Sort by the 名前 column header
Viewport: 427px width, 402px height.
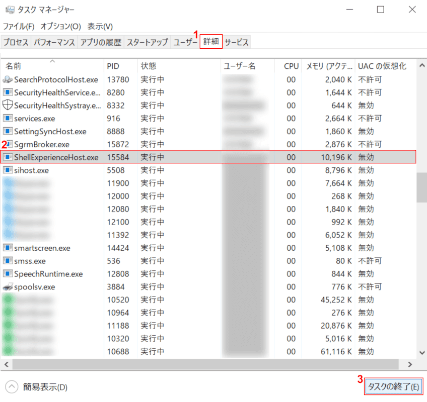[x=52, y=66]
